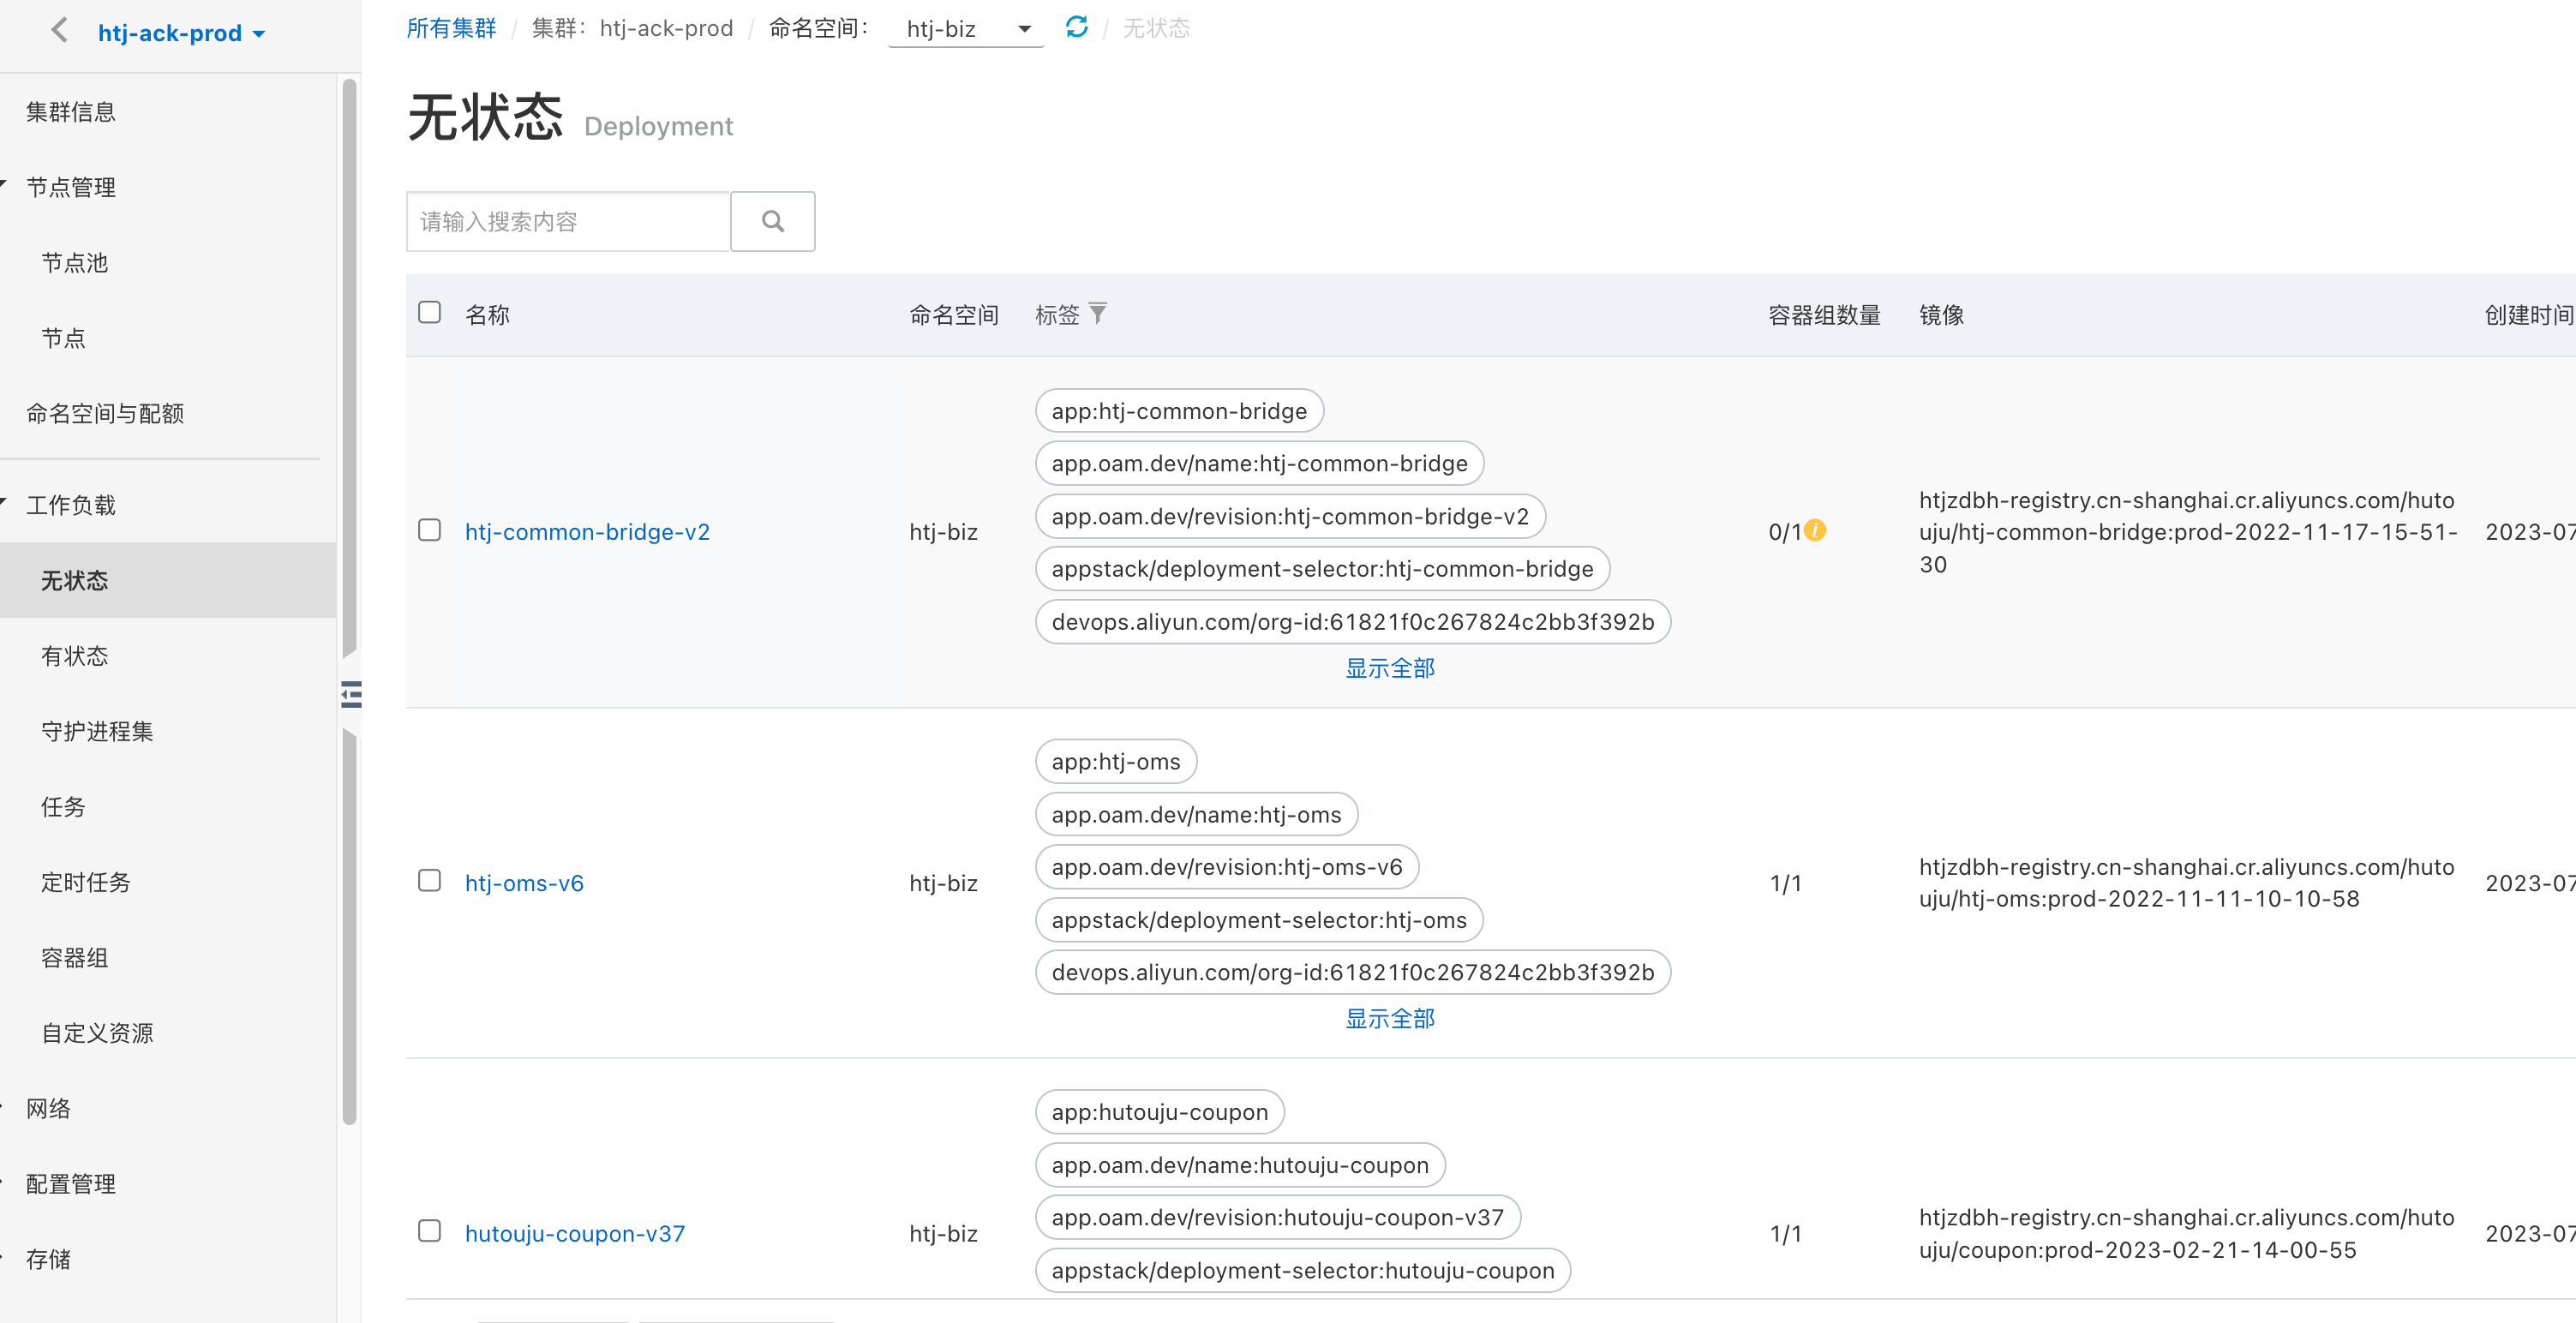
Task: Click the appstack/deployment-selector:hutouju-coupon label tag
Action: click(1303, 1270)
